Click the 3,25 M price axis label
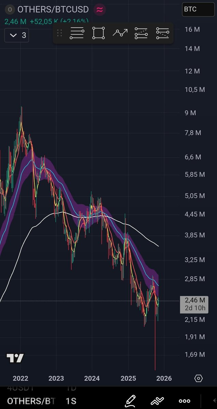217x409 pixels. 195,260
